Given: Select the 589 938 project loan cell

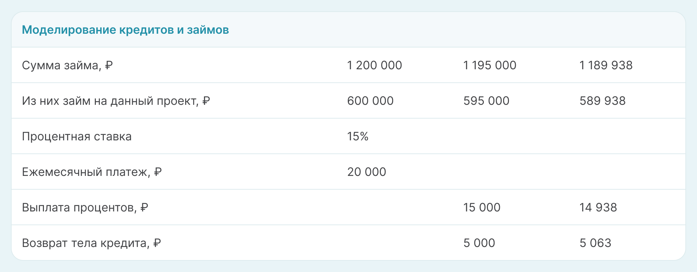Looking at the screenshot, I should click(x=602, y=101).
